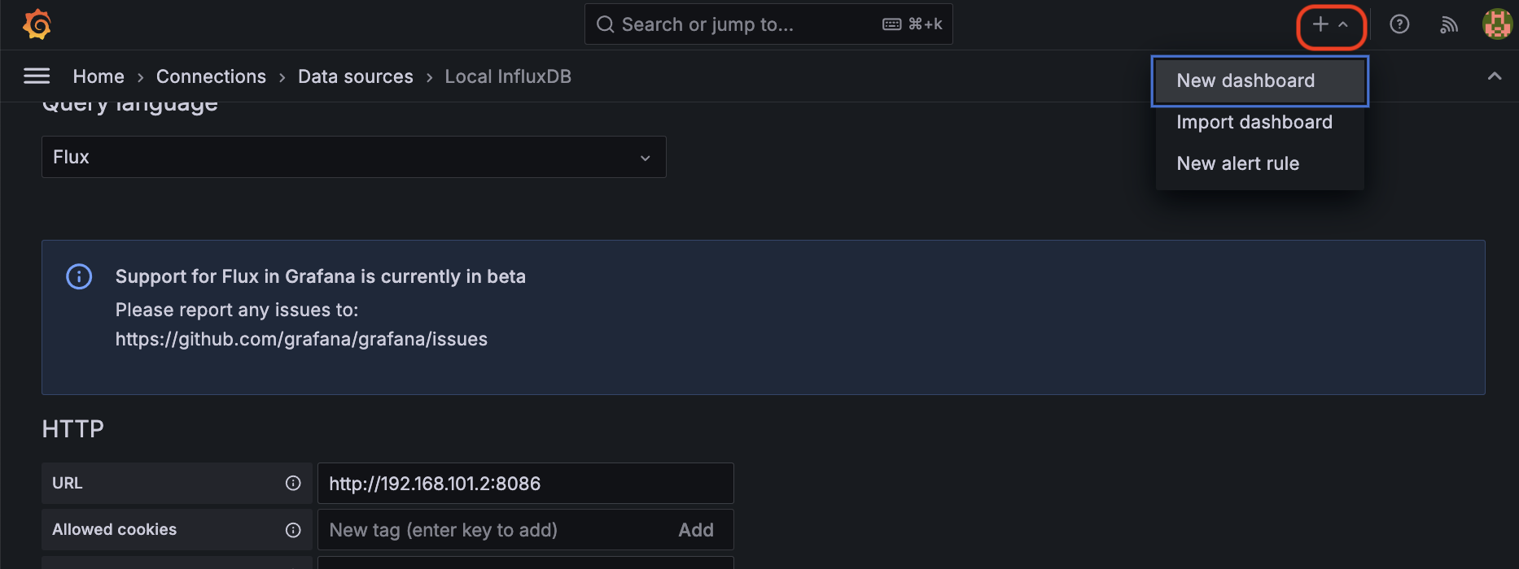Open the user profile avatar
The image size is (1519, 569).
(x=1497, y=24)
